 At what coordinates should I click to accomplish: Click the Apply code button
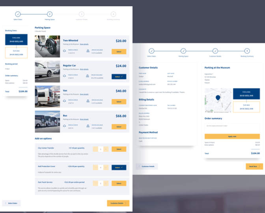pyautogui.click(x=232, y=136)
